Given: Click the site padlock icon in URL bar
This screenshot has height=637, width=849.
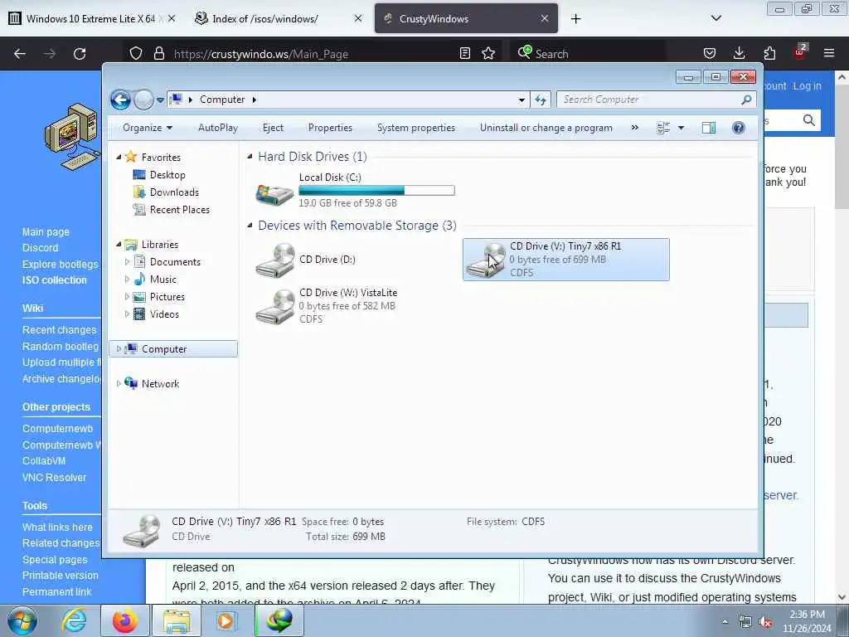Looking at the screenshot, I should [158, 54].
